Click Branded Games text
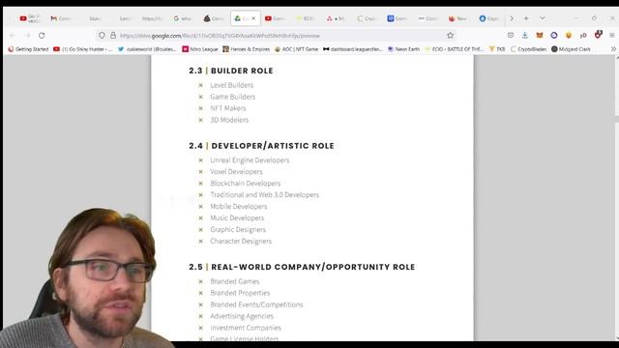Screen dimensions: 619x348 (x=234, y=281)
